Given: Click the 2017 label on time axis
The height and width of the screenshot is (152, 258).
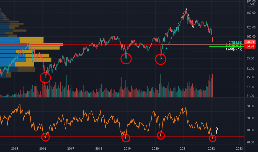Looking at the screenshot, I should tap(71, 149).
